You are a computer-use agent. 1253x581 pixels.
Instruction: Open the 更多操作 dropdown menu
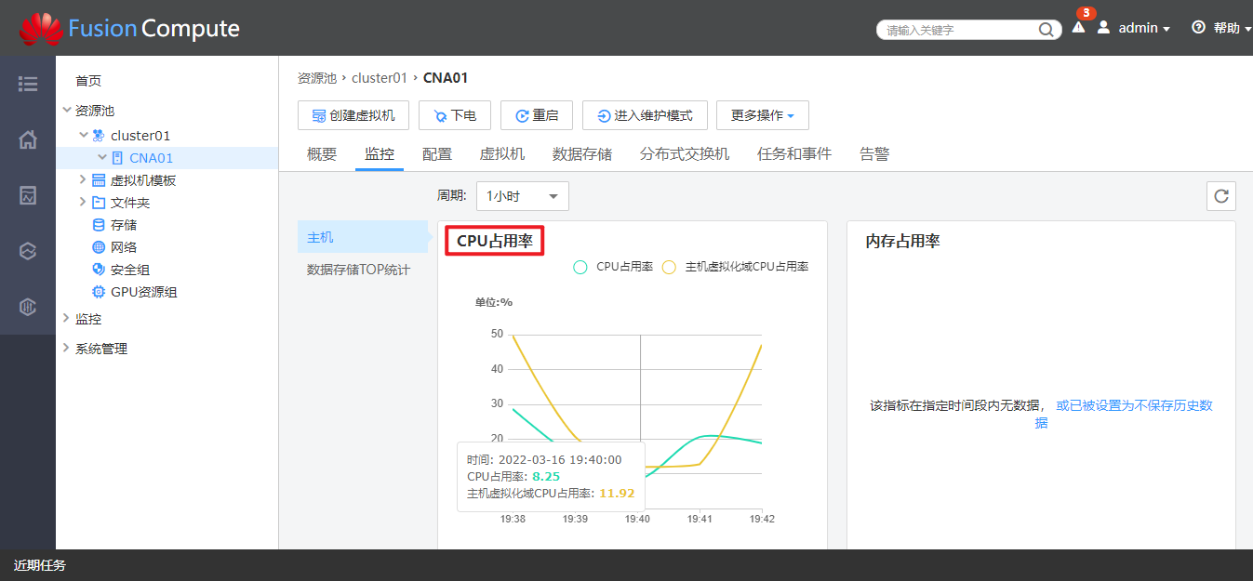coord(763,115)
